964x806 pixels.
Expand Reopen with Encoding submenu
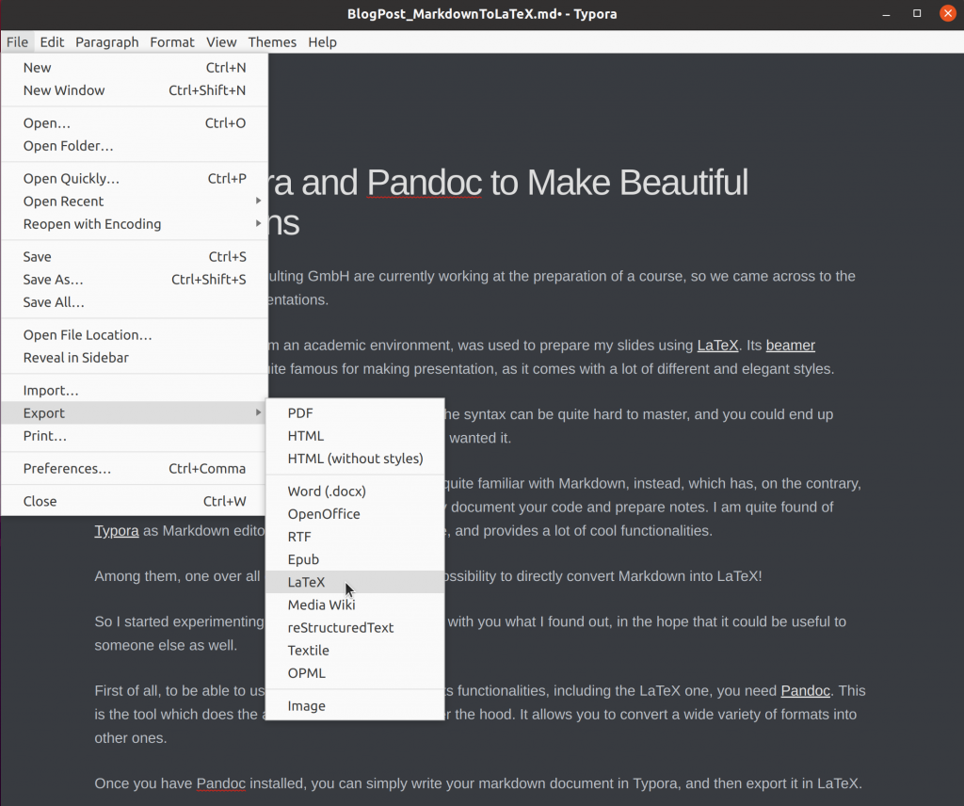tap(135, 224)
